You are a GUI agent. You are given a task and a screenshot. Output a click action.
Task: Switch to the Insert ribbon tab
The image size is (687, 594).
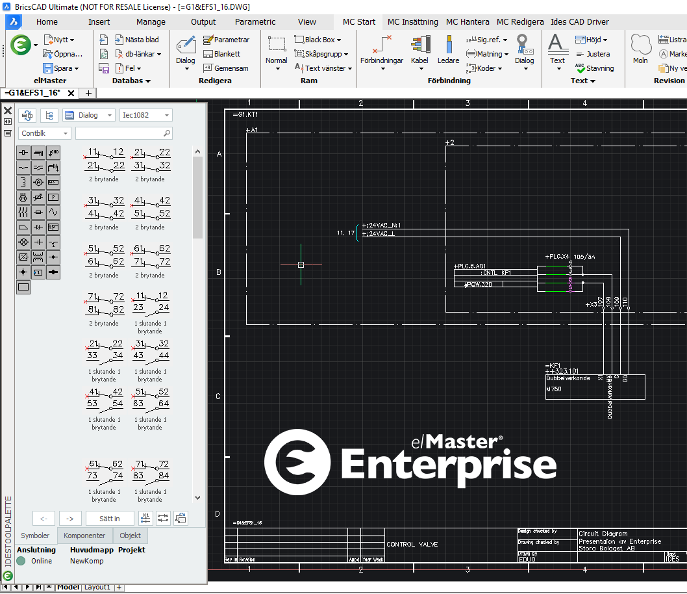[99, 22]
